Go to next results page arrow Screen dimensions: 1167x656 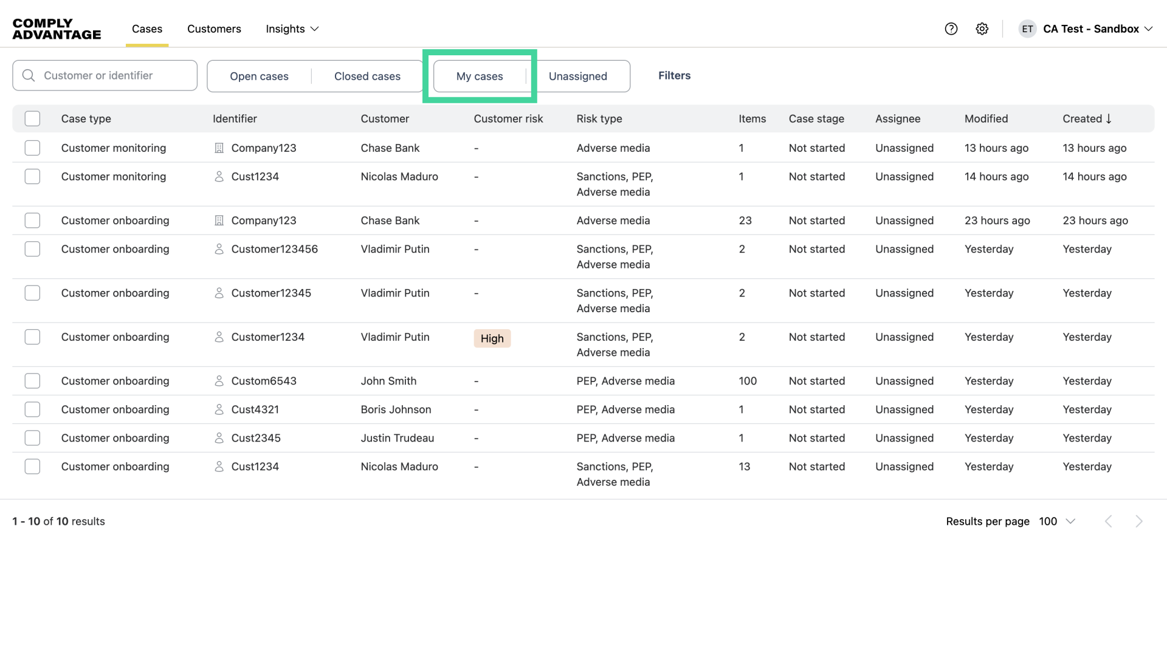1139,521
